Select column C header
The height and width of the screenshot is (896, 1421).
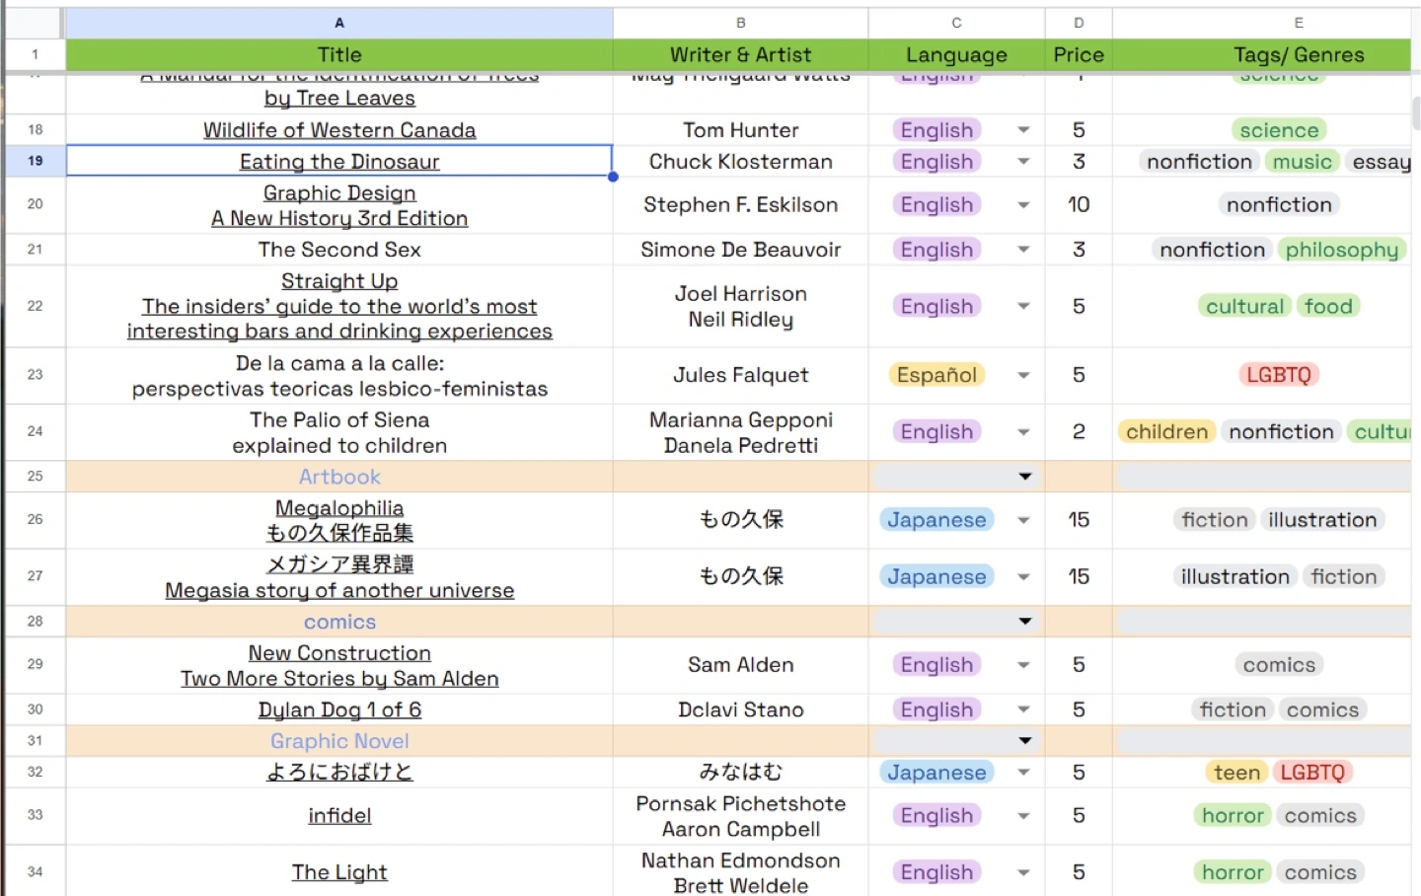coord(957,23)
